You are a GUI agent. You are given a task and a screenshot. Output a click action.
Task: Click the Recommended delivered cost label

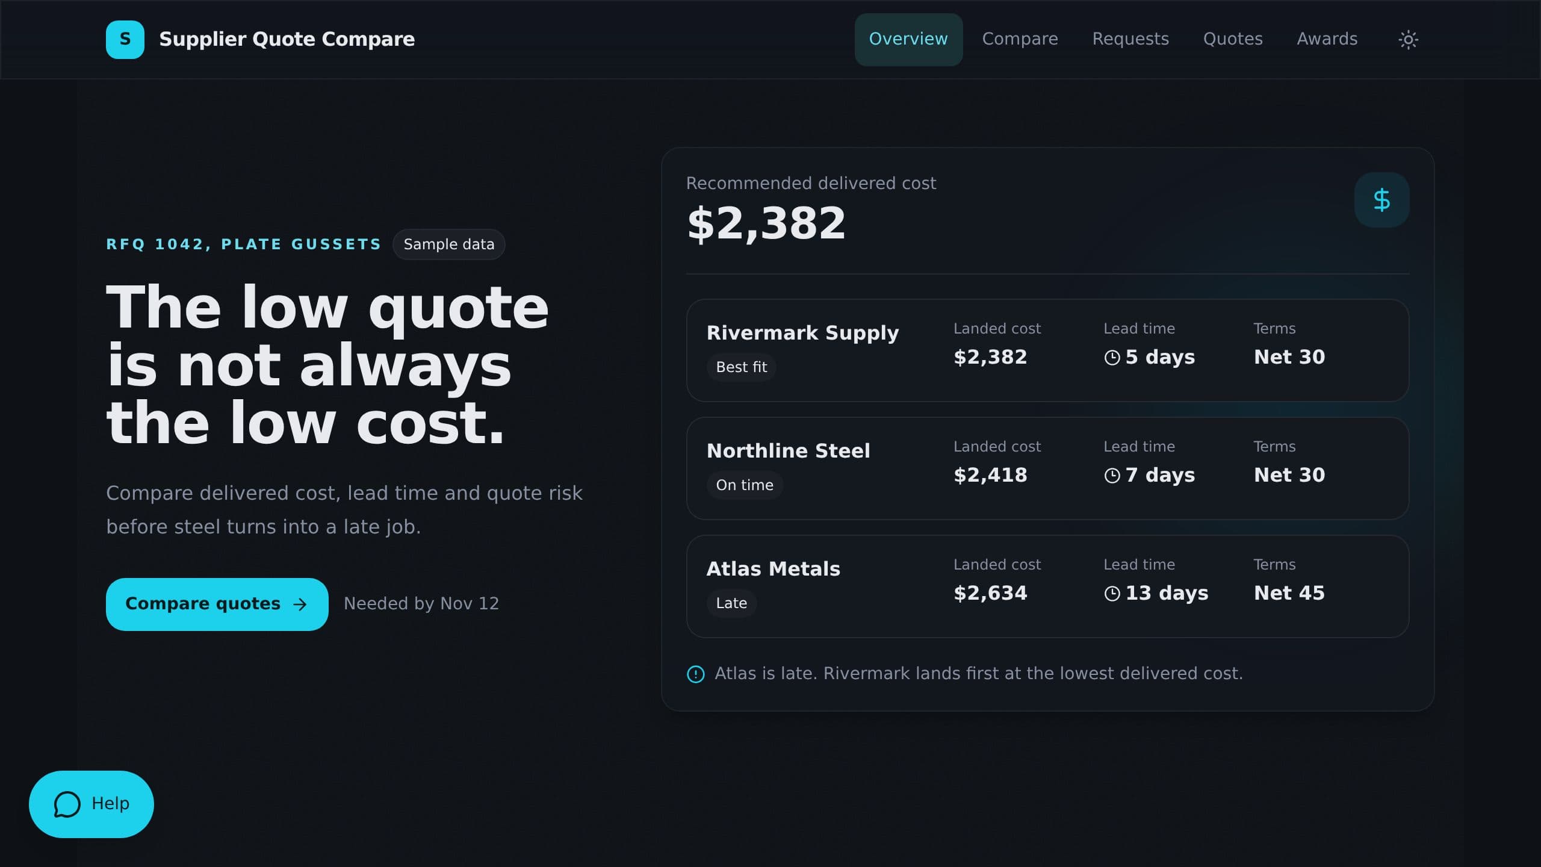click(811, 184)
